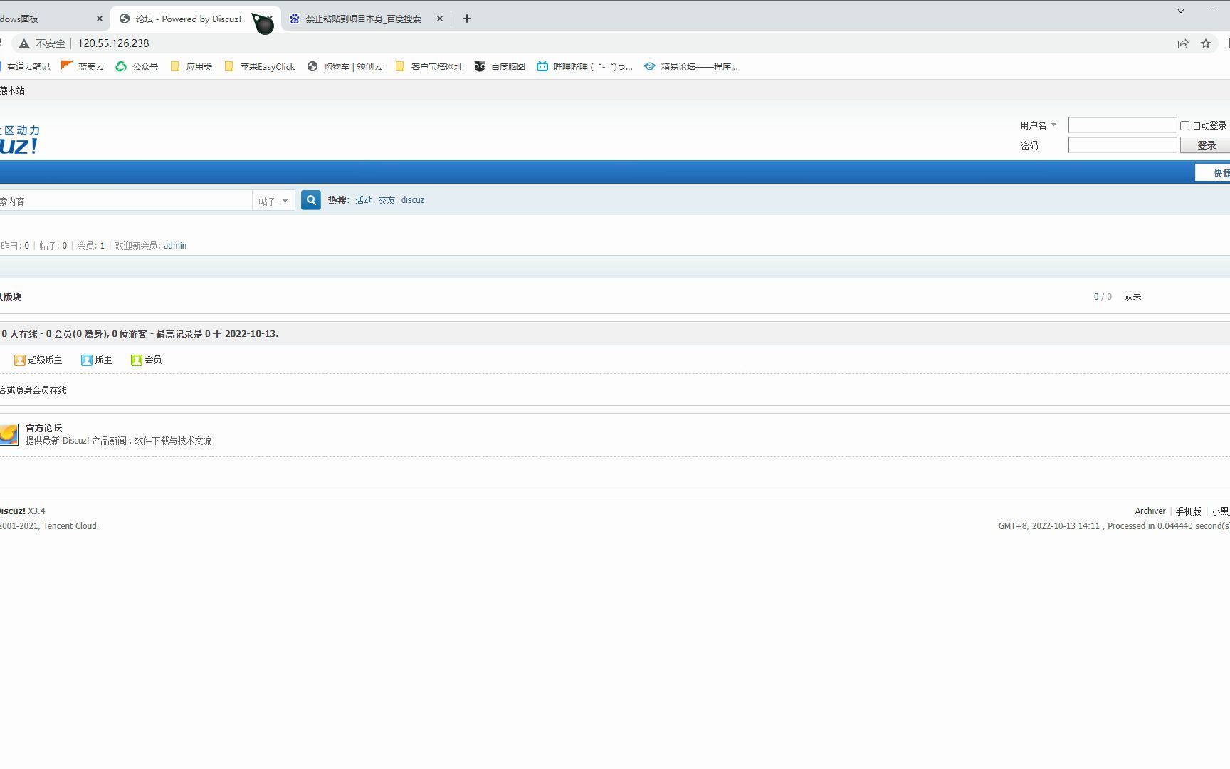Focus the 密码 input field
Viewport: 1230px width, 769px height.
tap(1123, 145)
